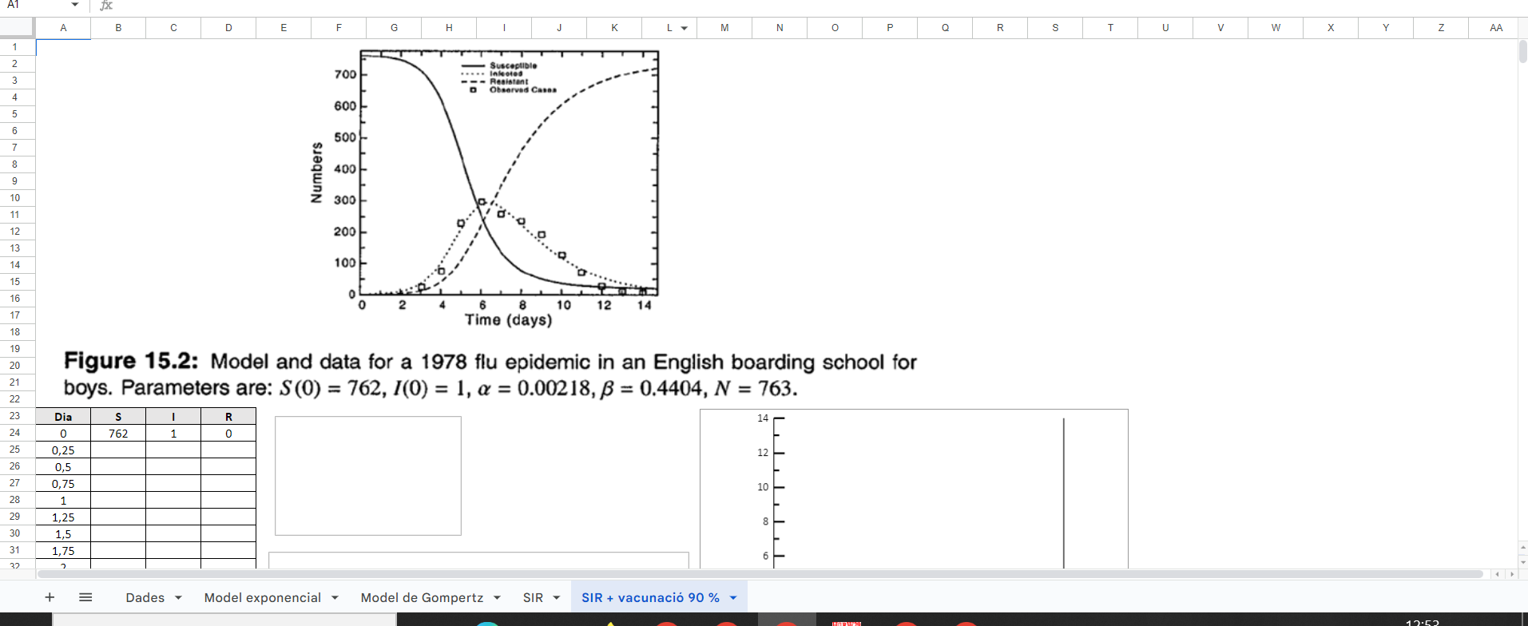Open the all sheets list icon
This screenshot has width=1528, height=626.
click(x=85, y=597)
